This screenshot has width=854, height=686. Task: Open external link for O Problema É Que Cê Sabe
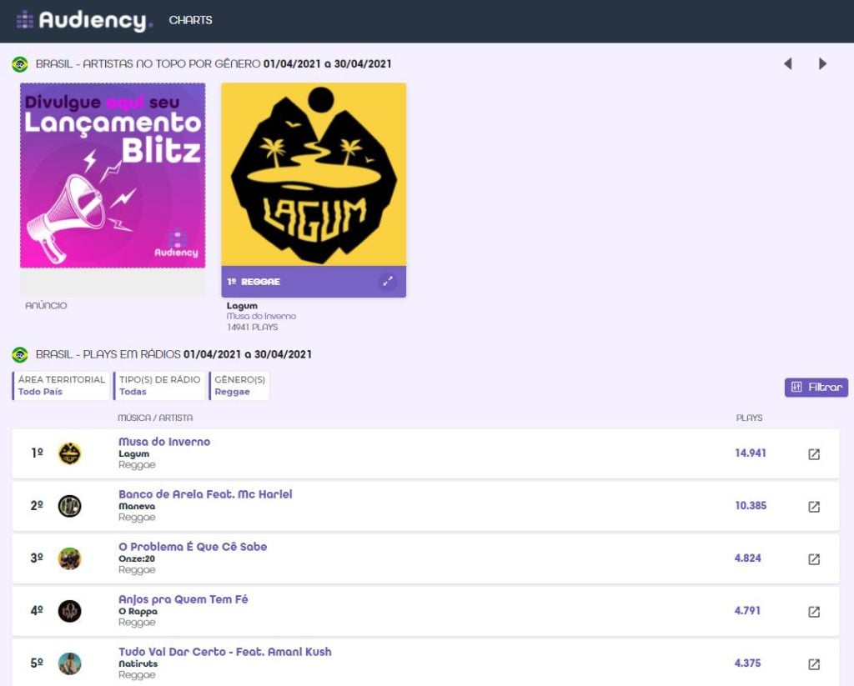(814, 559)
